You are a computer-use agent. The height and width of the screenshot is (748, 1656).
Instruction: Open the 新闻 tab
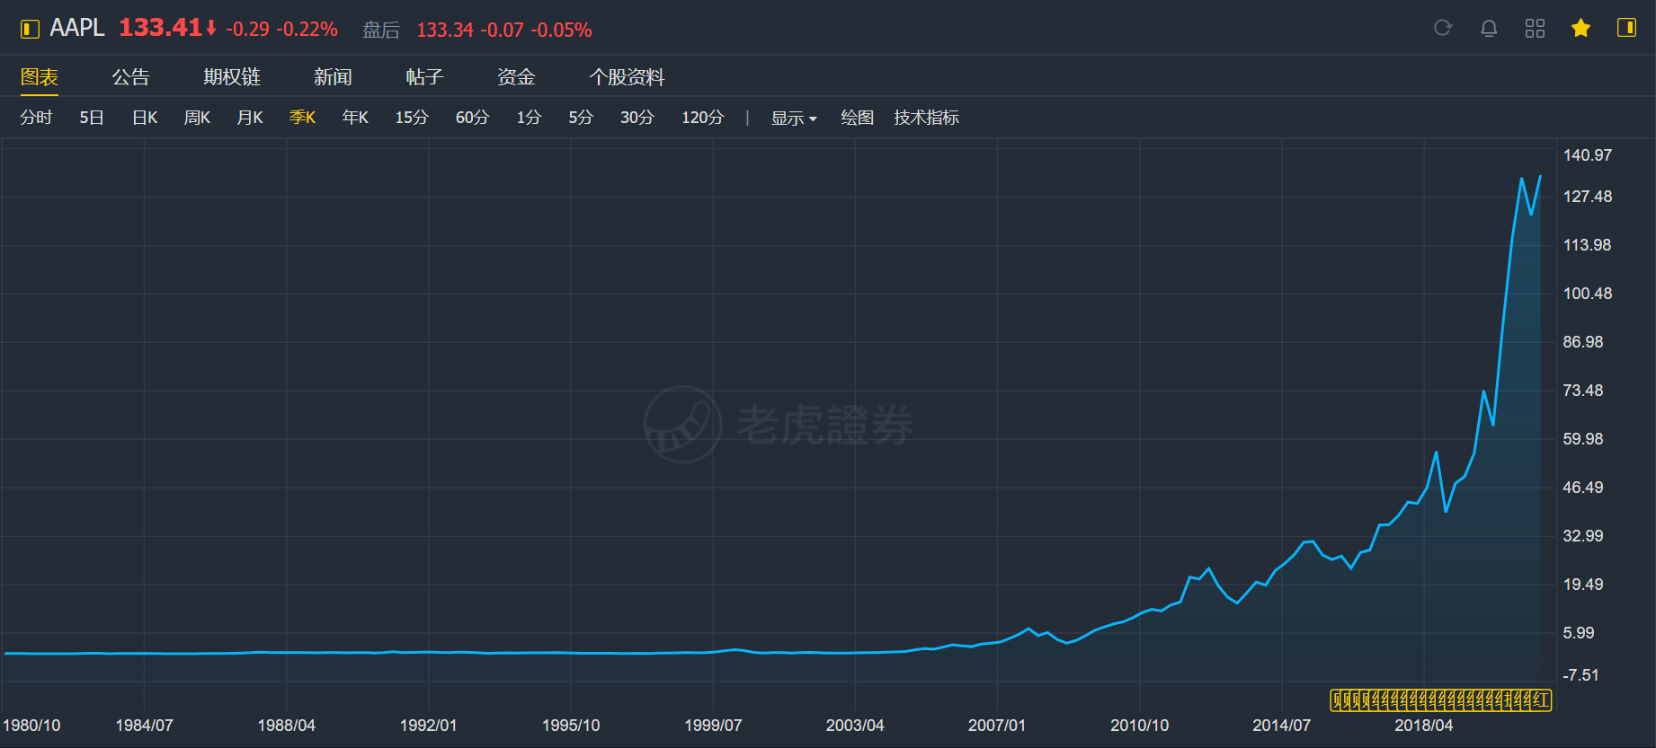point(333,77)
